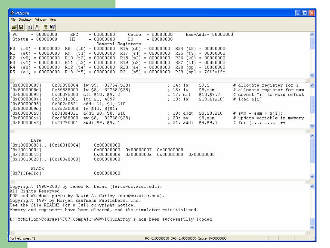The image size is (330, 248).
Task: Click the messages pane vertical scrollbar thumb
Action: [x=312, y=221]
